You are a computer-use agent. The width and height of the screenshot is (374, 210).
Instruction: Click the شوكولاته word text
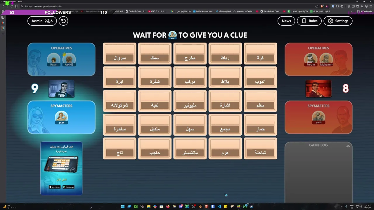(120, 105)
